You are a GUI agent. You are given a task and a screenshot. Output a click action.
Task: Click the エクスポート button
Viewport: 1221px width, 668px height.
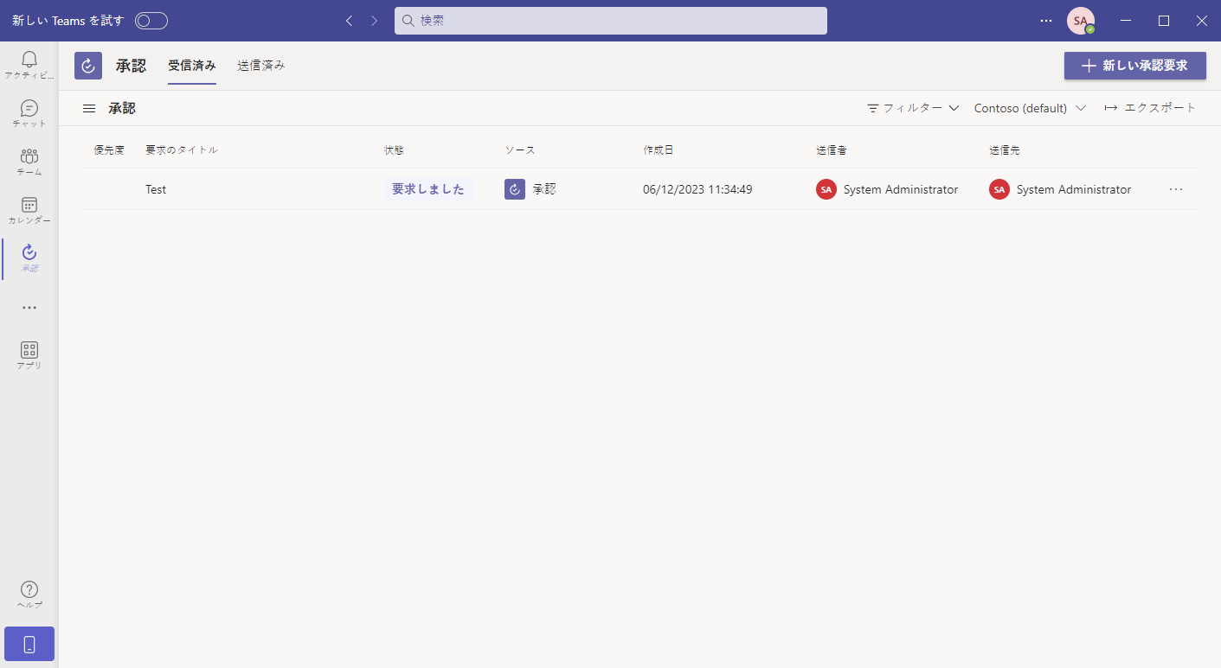(x=1150, y=108)
